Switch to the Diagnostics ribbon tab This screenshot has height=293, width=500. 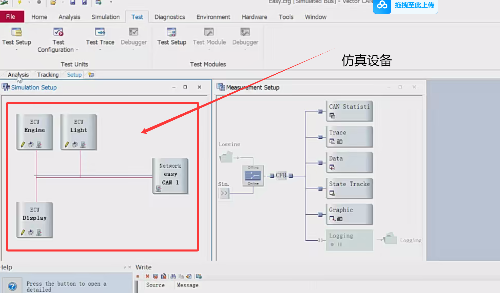point(169,17)
